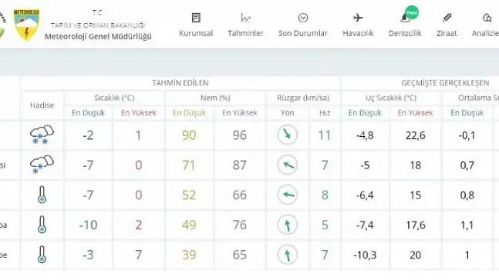Open the Son Durumlar circle icon
The image size is (499, 280).
point(303,18)
